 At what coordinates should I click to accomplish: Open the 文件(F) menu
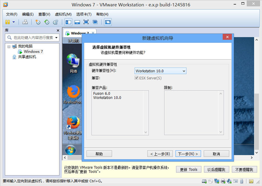coord(11,14)
